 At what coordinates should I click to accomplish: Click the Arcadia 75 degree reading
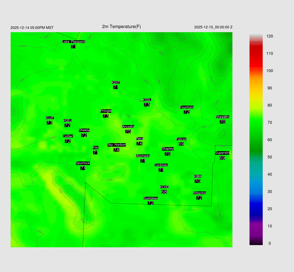128,131
